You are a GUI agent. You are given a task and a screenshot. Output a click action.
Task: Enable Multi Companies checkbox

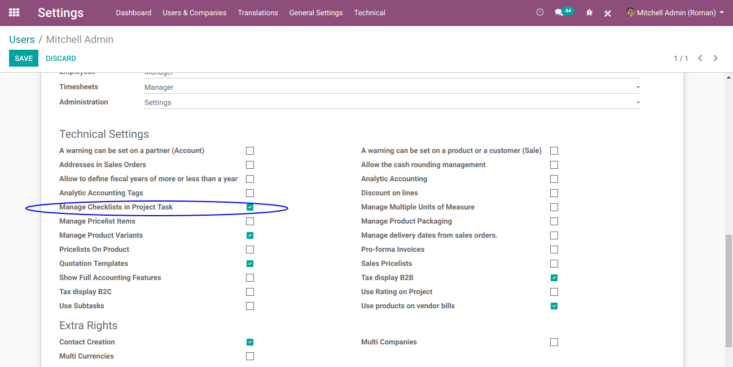(x=554, y=342)
